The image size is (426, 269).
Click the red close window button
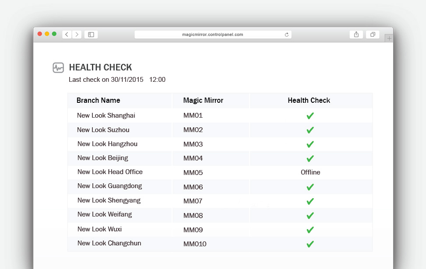[40, 34]
